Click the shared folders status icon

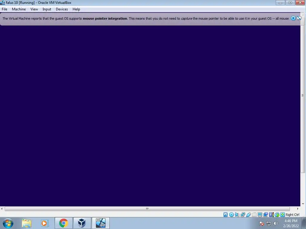[254, 215]
